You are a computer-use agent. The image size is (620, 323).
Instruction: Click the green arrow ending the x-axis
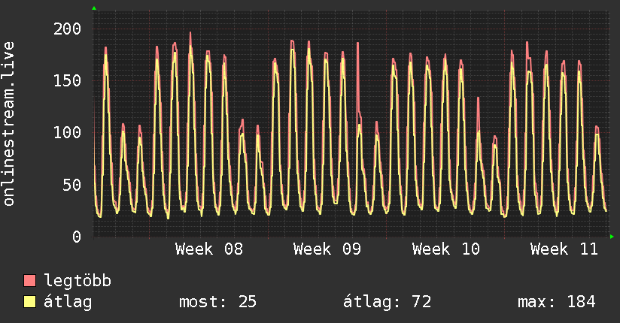pos(612,237)
